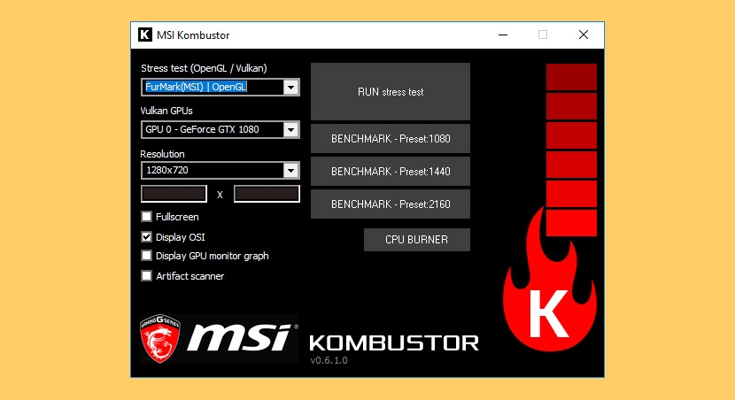Click the custom width input field

click(174, 194)
